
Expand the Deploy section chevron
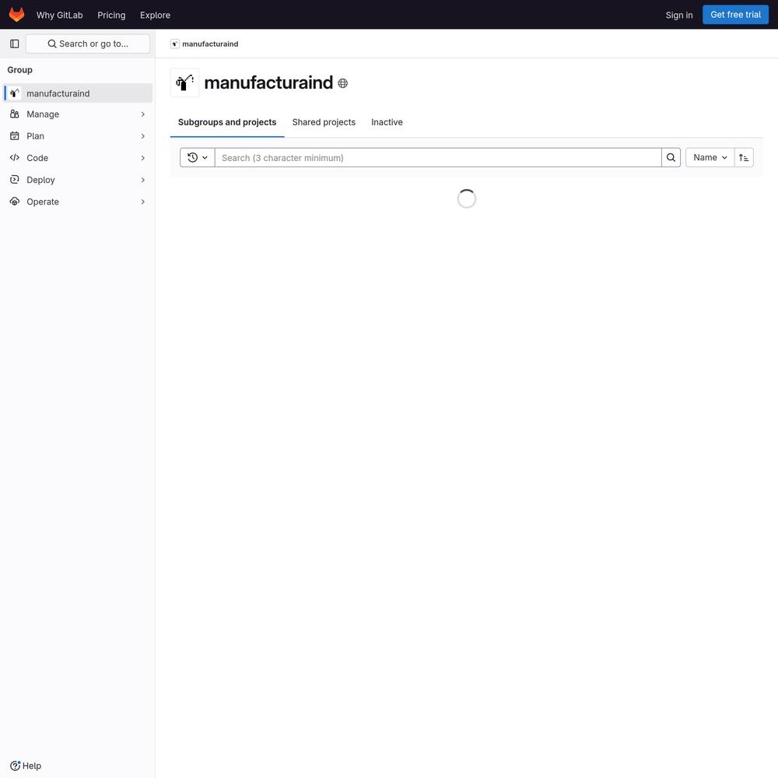pos(143,180)
